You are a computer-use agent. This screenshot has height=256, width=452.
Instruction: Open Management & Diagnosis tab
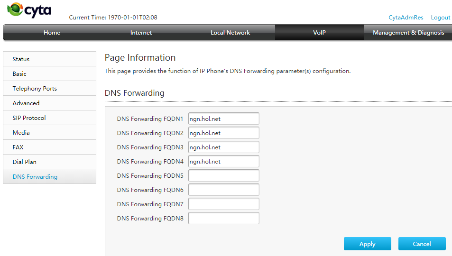408,33
